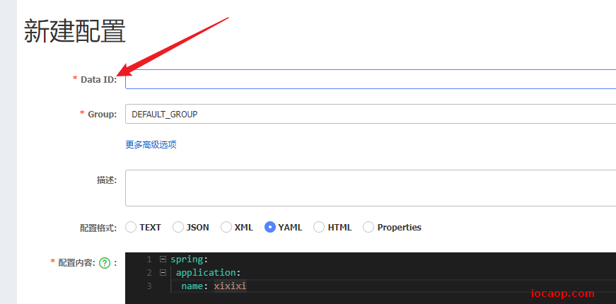Click the Data ID input field
The height and width of the screenshot is (304, 616).
pos(371,79)
